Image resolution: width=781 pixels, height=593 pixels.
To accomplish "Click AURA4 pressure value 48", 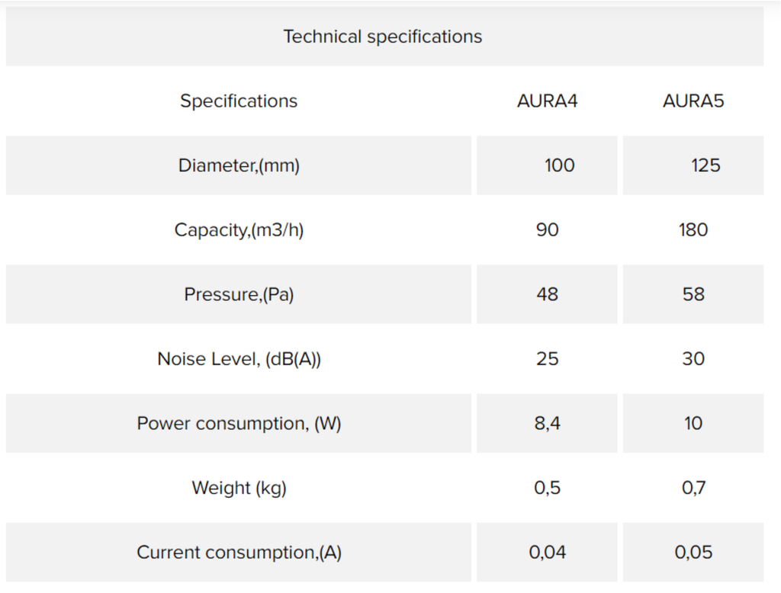I will tap(547, 294).
